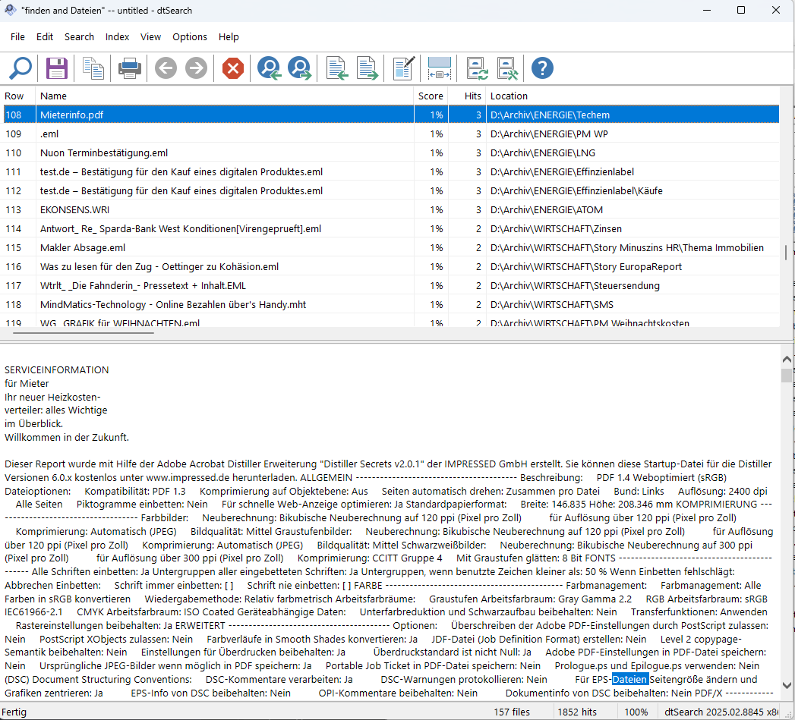Copy selected text using the copy icon
This screenshot has width=795, height=720.
pyautogui.click(x=93, y=68)
